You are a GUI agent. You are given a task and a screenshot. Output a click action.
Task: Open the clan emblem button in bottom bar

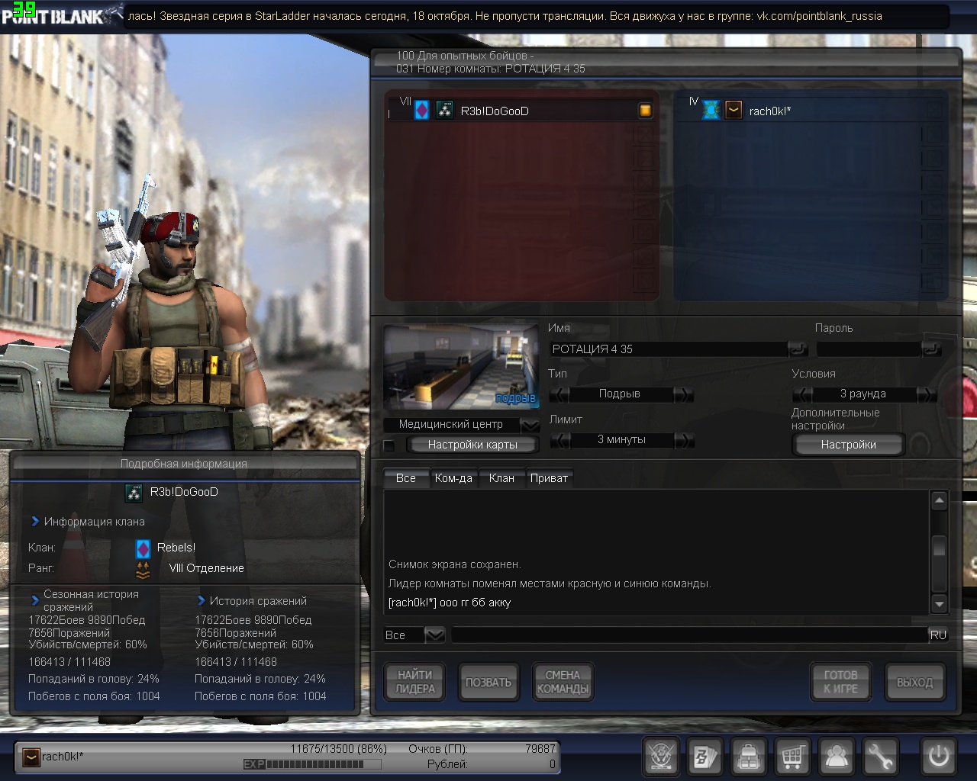(x=662, y=757)
